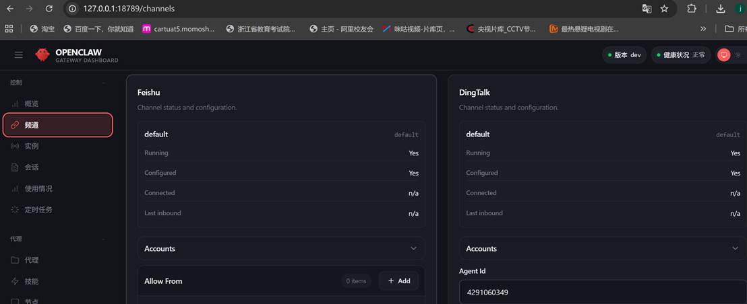Open the browser profile avatar

point(742,9)
